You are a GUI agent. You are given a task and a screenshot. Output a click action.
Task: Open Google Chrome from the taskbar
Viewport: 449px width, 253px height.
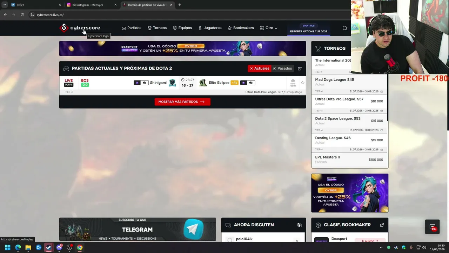[80, 247]
